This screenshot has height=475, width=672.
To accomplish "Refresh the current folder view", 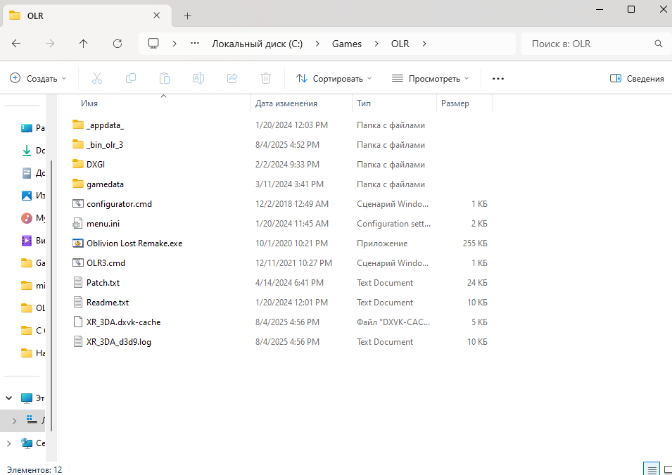I will [118, 44].
